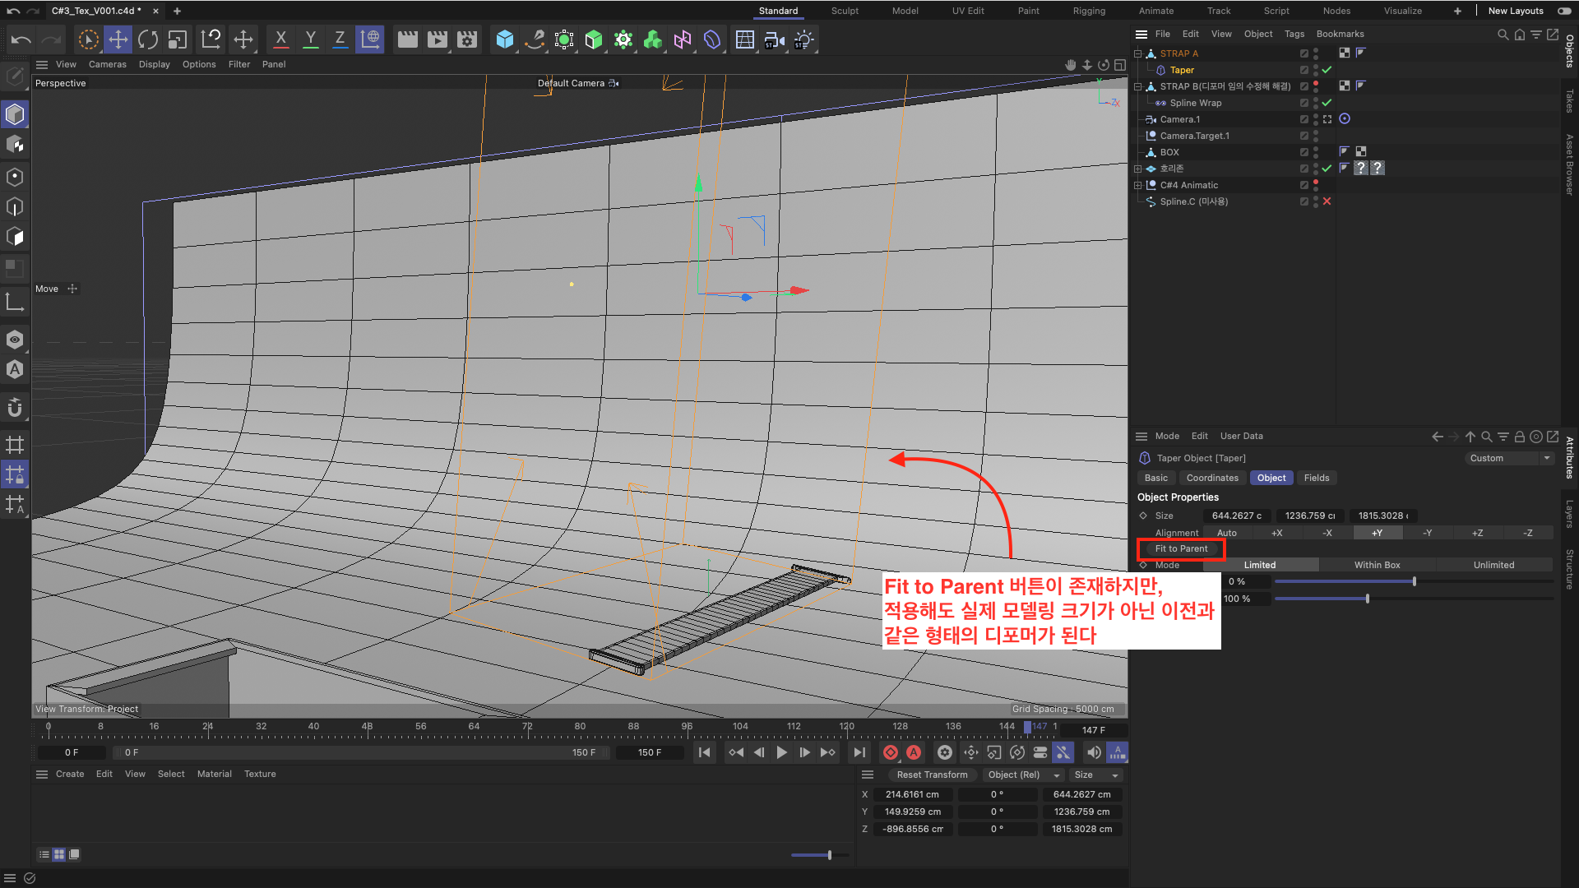Click the render settings gear icon

[466, 40]
